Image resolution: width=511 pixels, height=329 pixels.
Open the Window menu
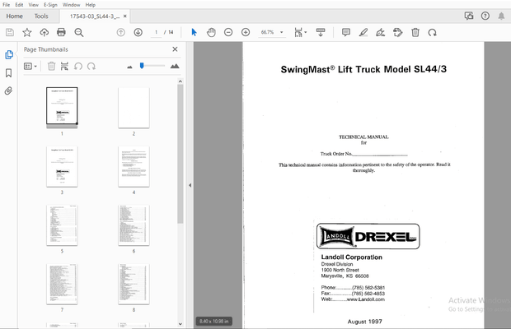click(x=71, y=5)
